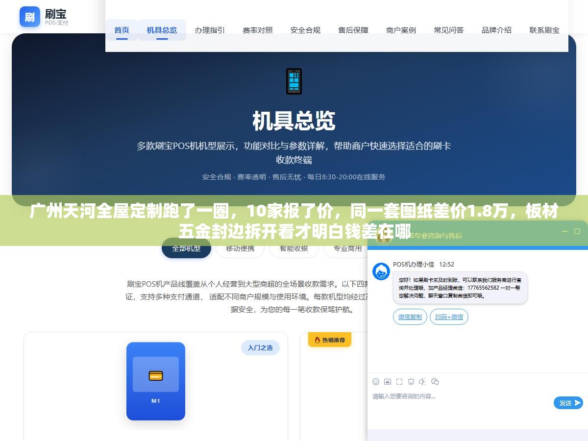
Task: Navigate to 售后保障
Action: pyautogui.click(x=353, y=30)
